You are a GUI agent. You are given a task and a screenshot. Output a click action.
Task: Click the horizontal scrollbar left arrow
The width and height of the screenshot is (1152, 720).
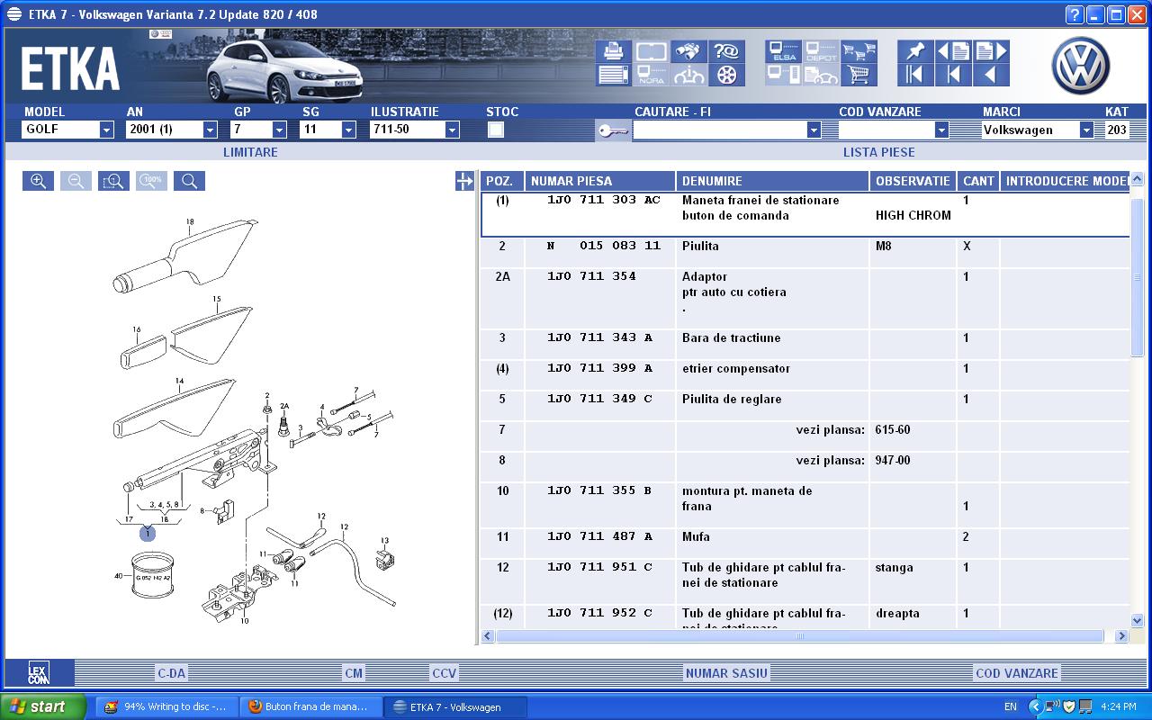click(488, 636)
